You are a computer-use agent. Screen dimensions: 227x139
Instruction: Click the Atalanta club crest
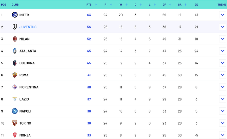coord(15,51)
